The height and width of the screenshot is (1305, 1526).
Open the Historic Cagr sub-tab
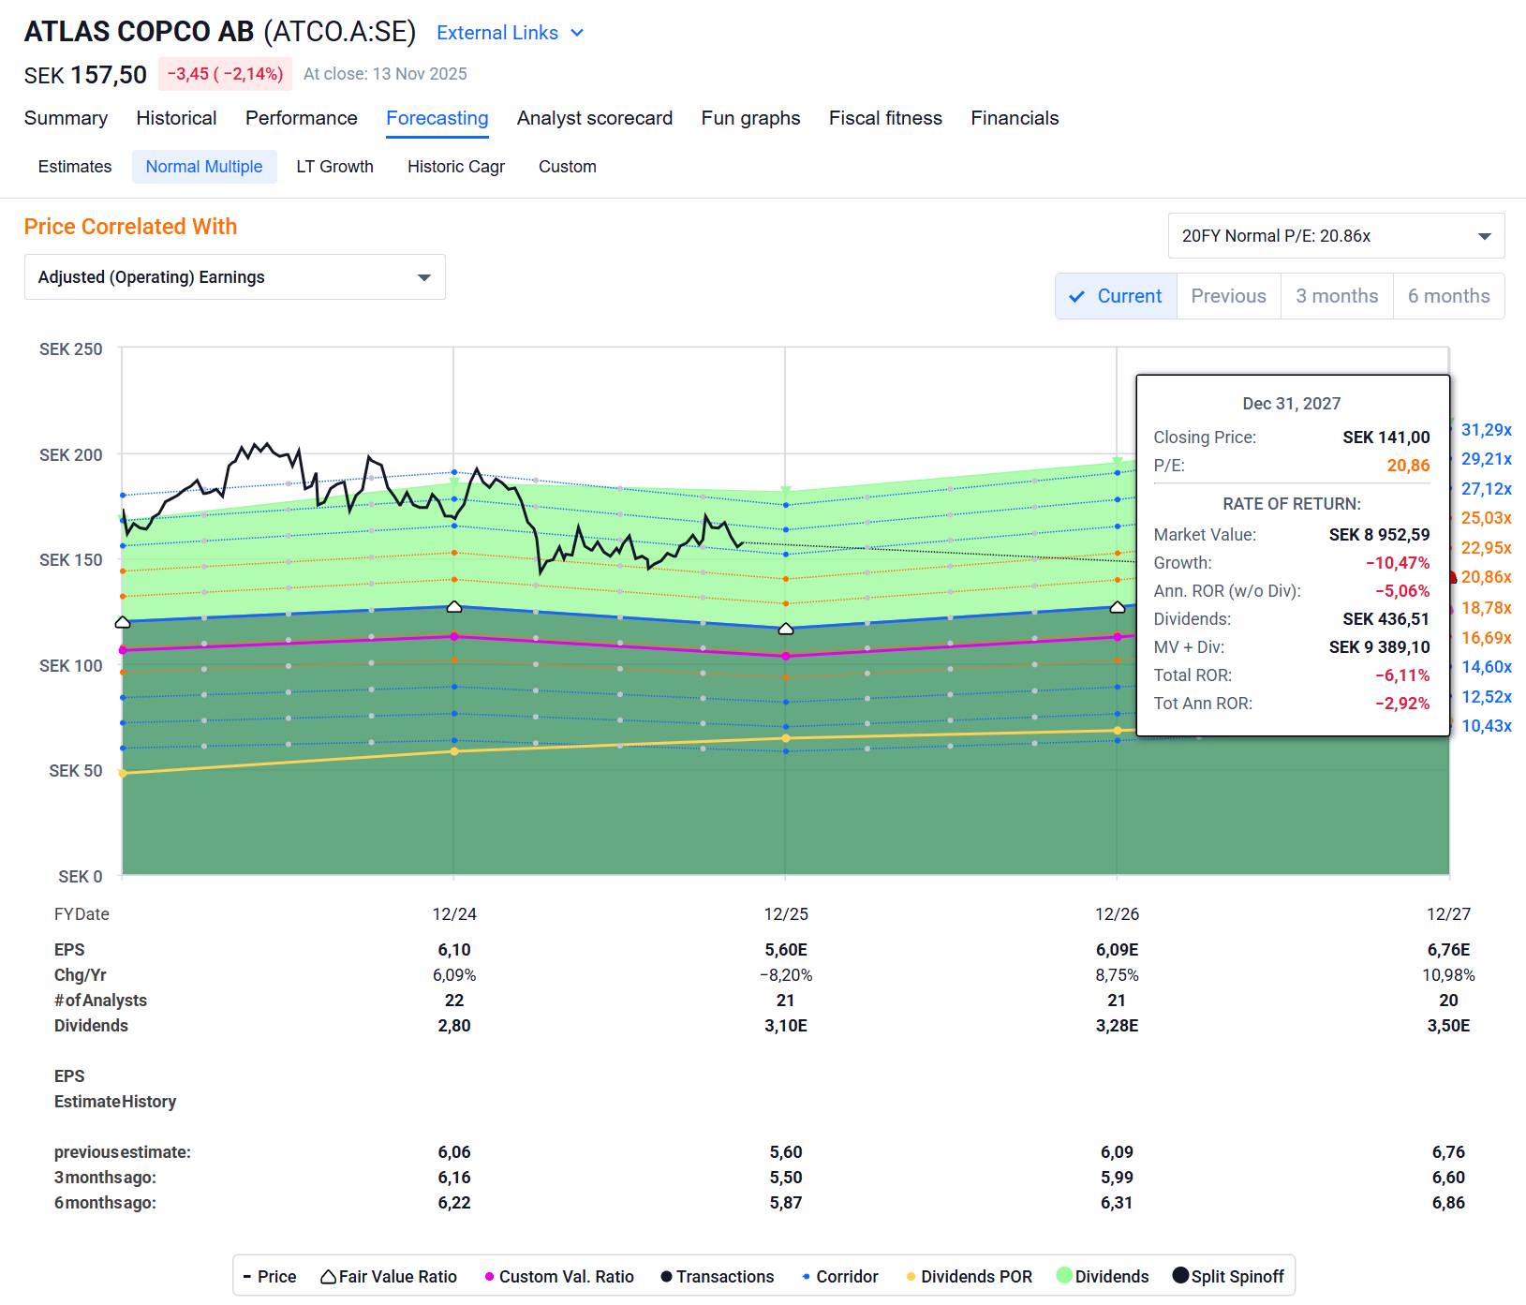point(455,166)
